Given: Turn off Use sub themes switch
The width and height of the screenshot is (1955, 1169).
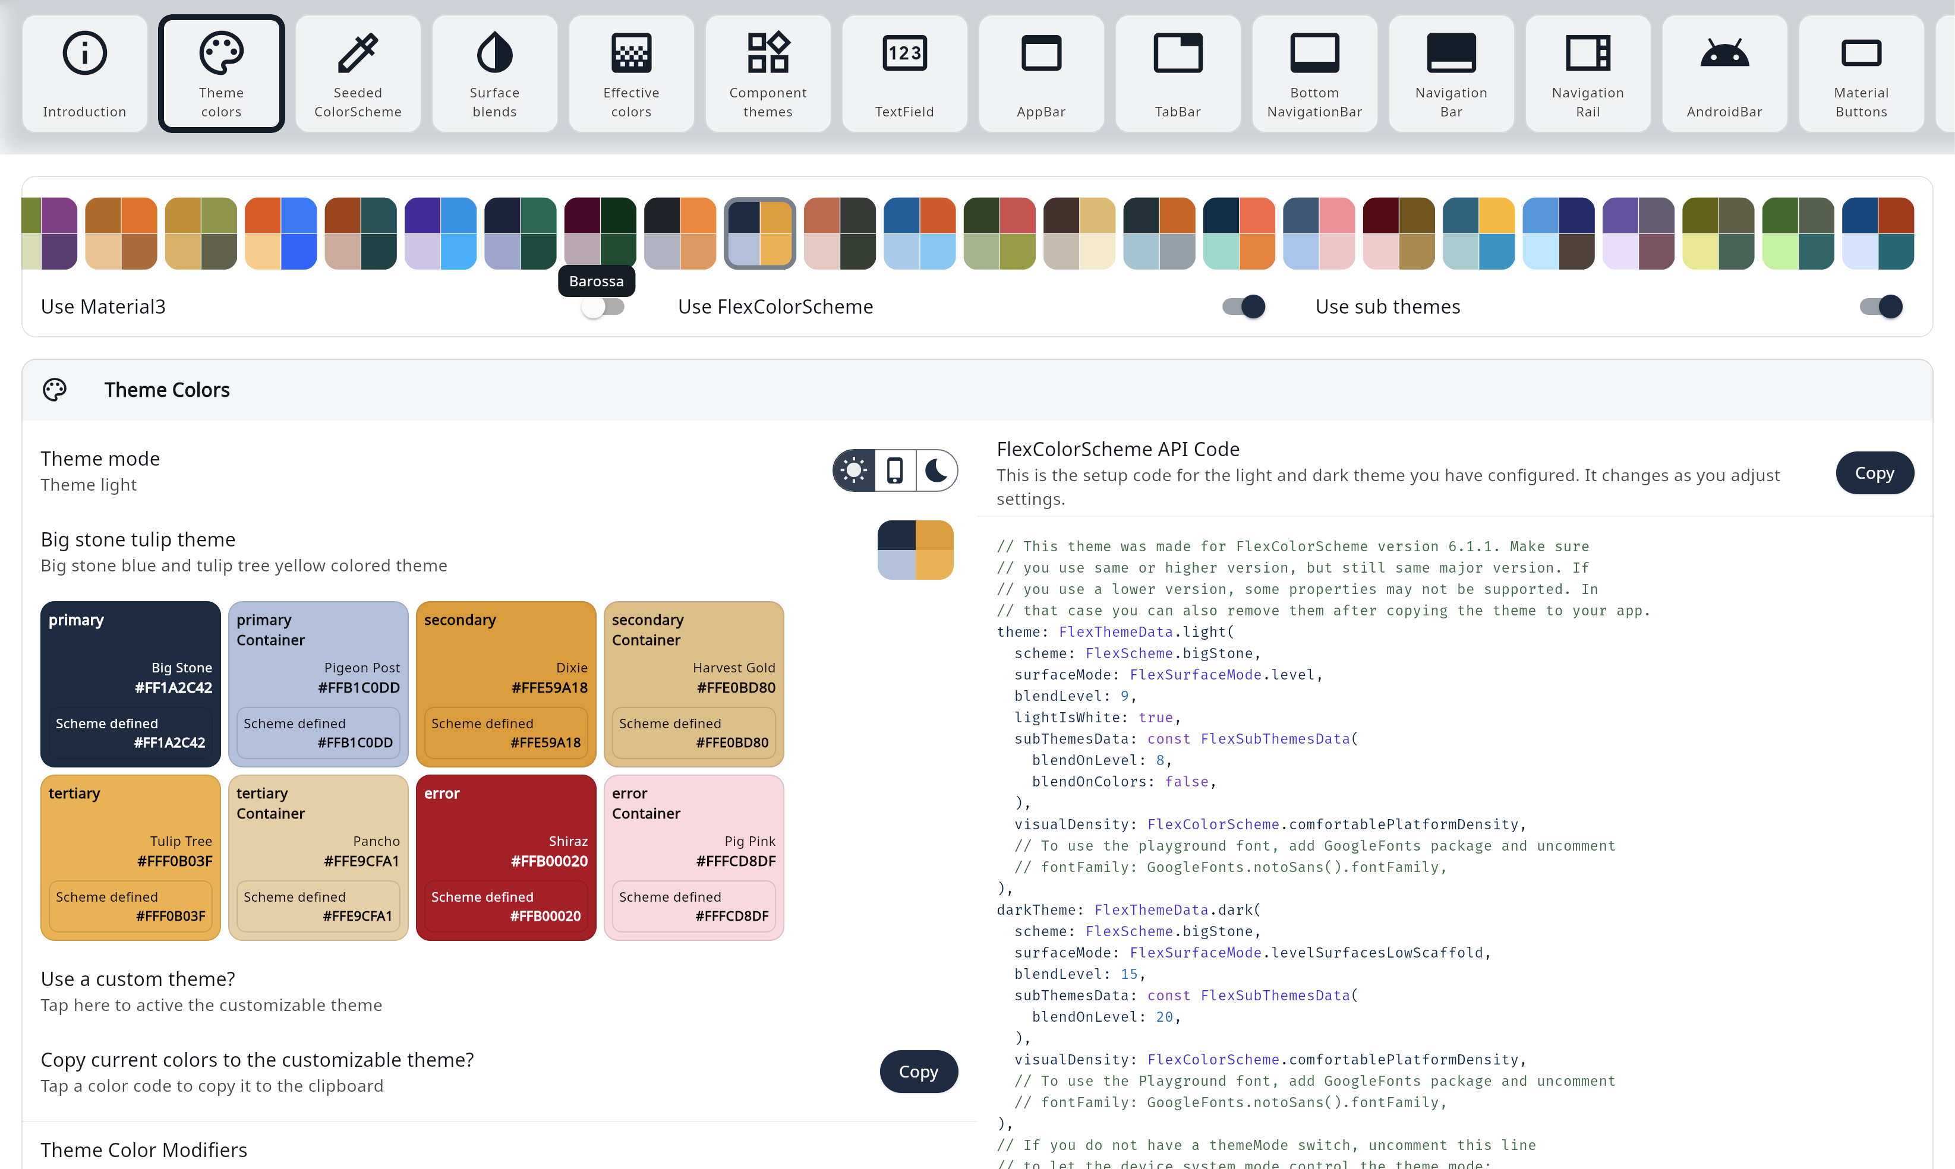Looking at the screenshot, I should click(x=1881, y=307).
